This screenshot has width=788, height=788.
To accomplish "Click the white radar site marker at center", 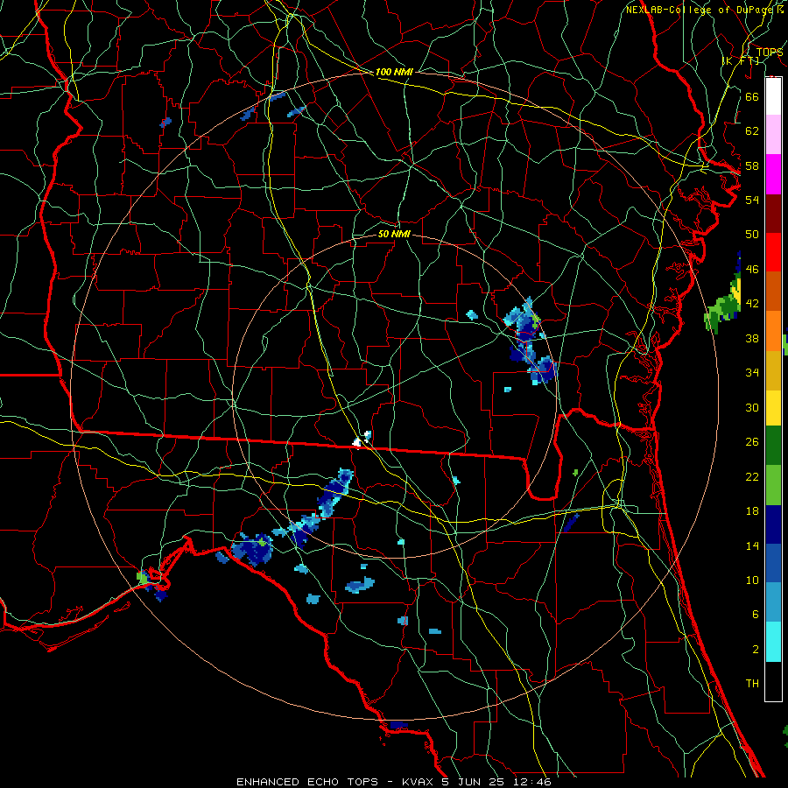I will coord(362,440).
